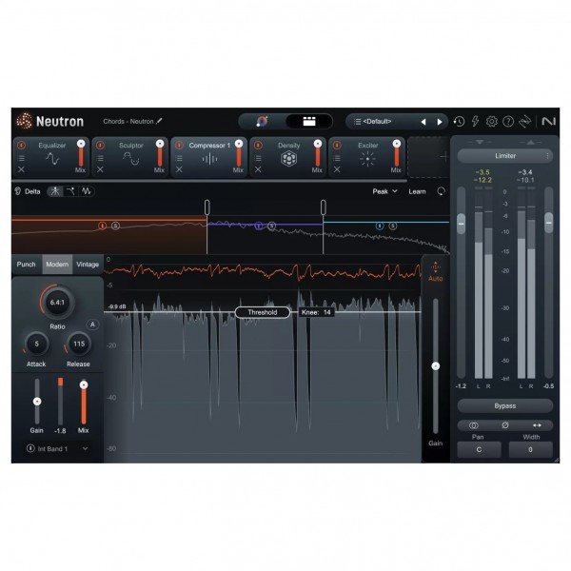Click the Threshold handle label
The height and width of the screenshot is (571, 571).
click(263, 312)
